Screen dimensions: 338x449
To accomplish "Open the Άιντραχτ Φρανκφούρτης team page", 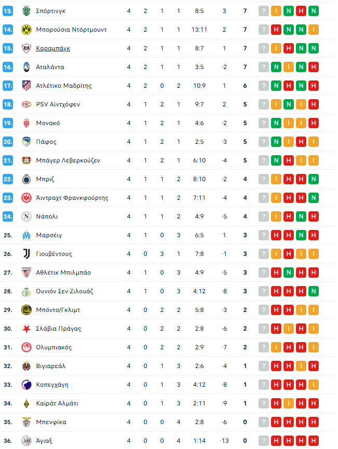I will coord(72,198).
